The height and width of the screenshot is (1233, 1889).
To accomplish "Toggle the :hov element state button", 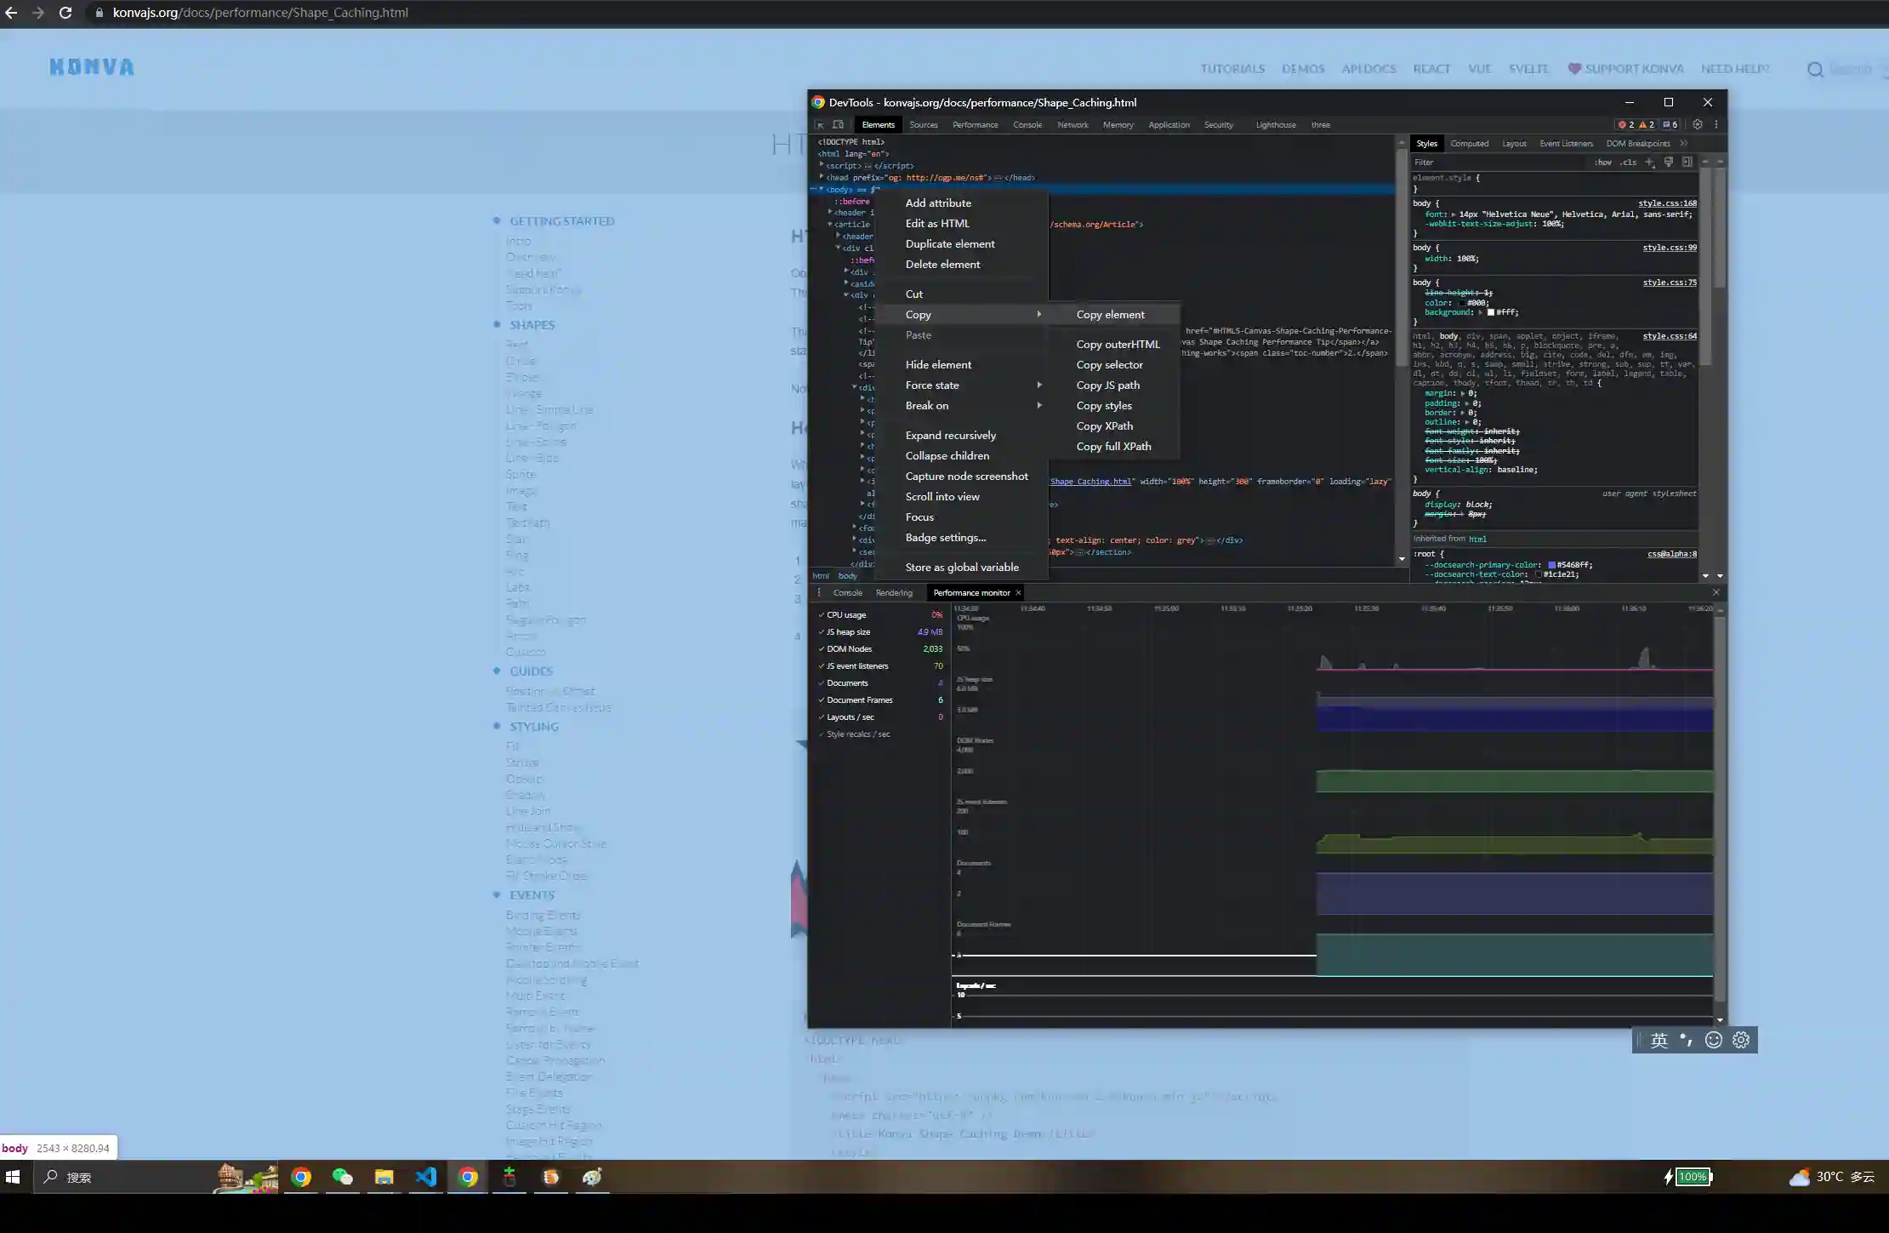I will (x=1602, y=162).
